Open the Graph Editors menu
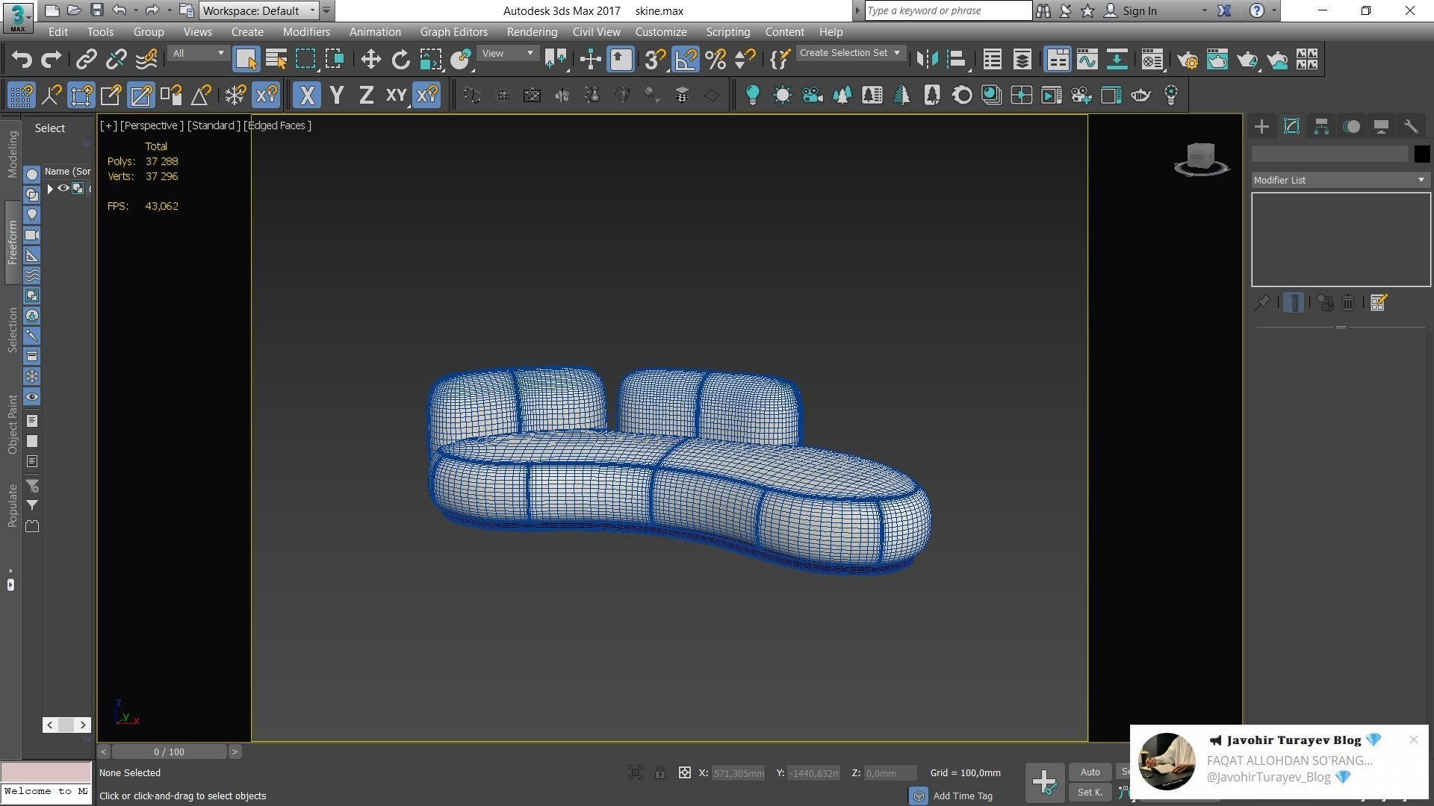Viewport: 1434px width, 806px height. tap(453, 32)
